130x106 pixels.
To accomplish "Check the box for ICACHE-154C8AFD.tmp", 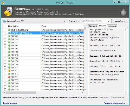I will click(x=5, y=33).
